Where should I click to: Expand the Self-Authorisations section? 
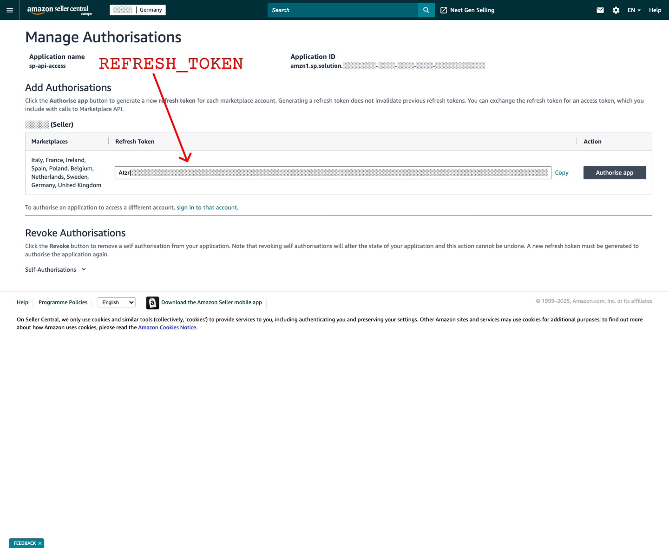click(56, 270)
